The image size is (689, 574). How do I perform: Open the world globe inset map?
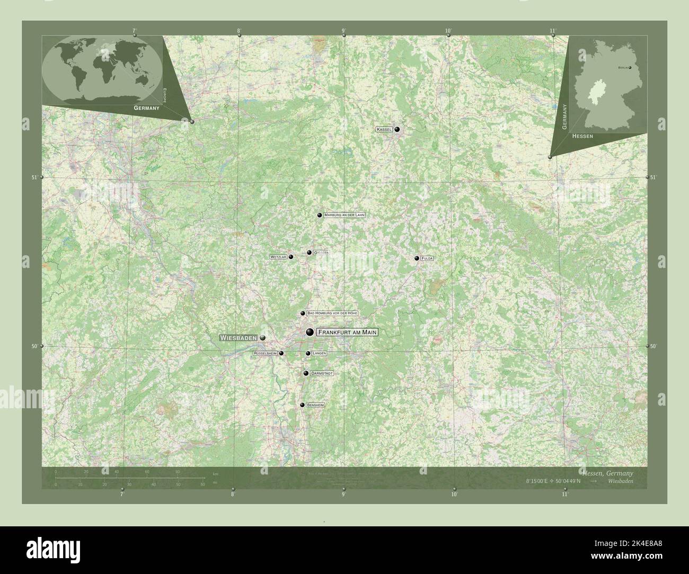[x=102, y=69]
